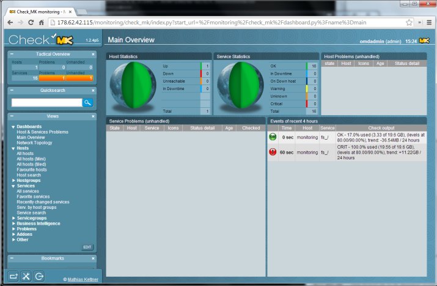Open Host & Services Problems dashboard
This screenshot has width=437, height=286.
click(x=42, y=132)
